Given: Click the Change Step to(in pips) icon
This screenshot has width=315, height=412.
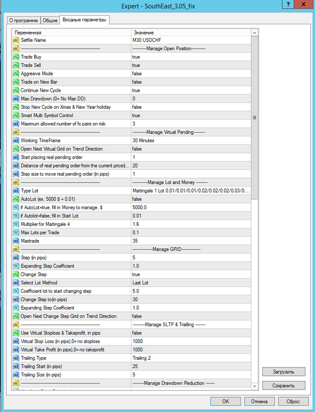Looking at the screenshot, I should [x=16, y=299].
